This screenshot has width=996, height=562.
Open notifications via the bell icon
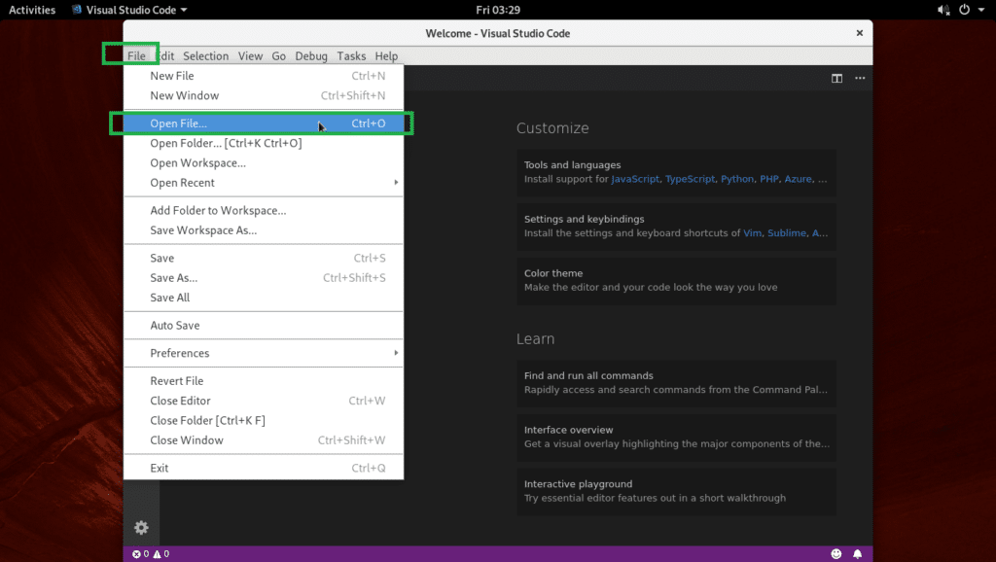click(x=857, y=552)
